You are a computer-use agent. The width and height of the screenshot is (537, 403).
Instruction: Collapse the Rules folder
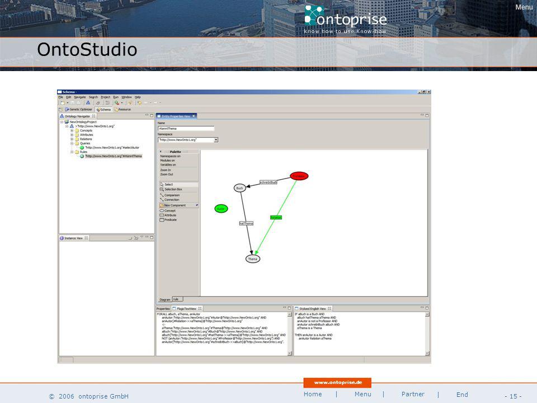[72, 152]
